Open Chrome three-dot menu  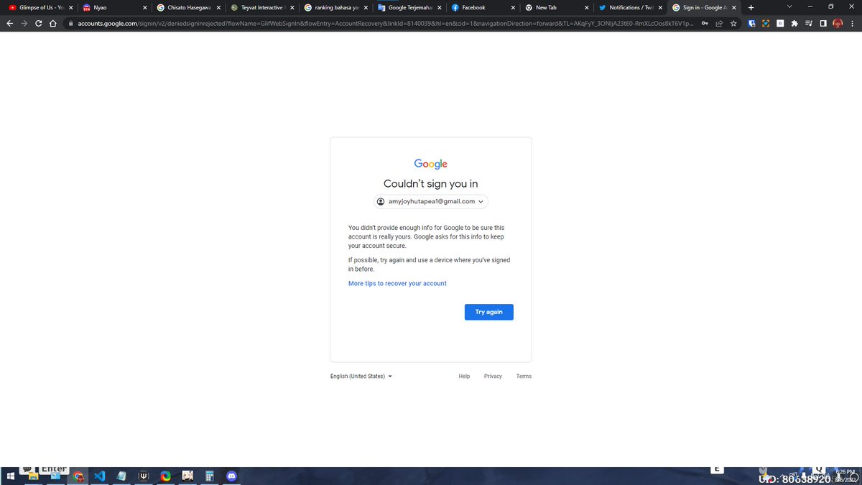[x=853, y=23]
